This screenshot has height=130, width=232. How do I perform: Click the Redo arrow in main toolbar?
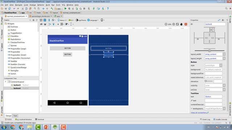pyautogui.click(x=18, y=9)
